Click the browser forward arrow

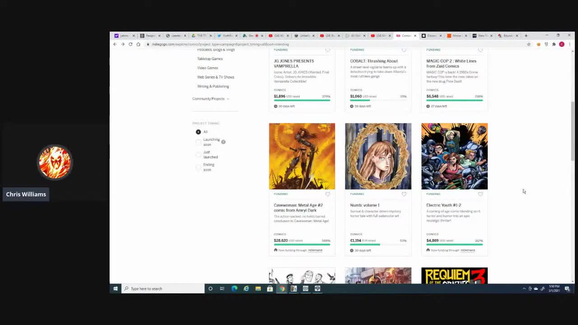pos(122,44)
